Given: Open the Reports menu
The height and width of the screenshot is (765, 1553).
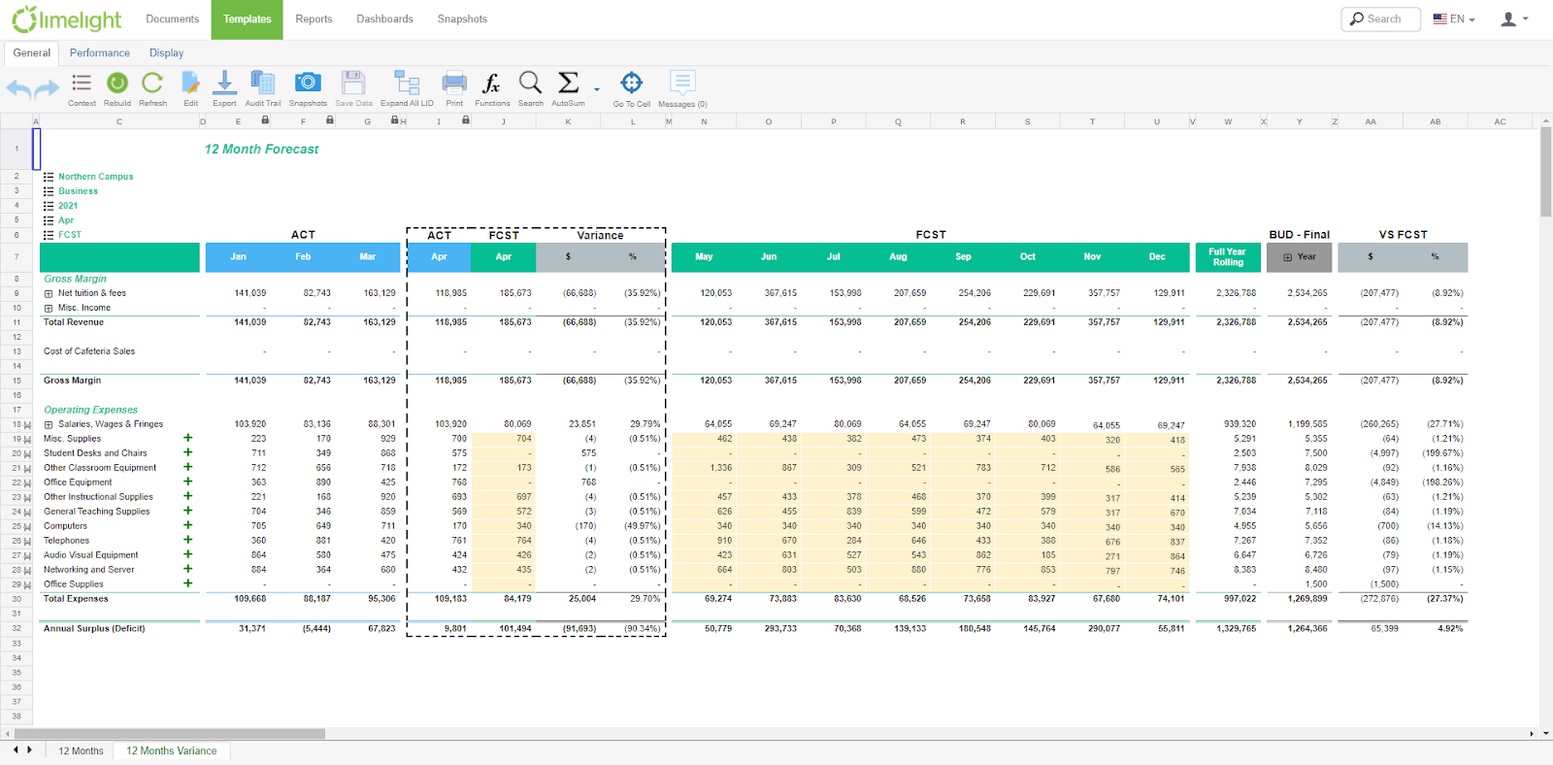Looking at the screenshot, I should pyautogui.click(x=314, y=19).
